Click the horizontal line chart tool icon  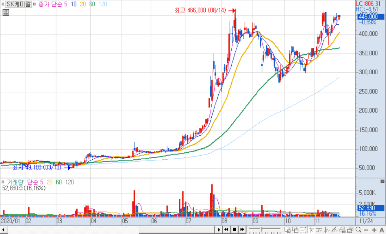[x=319, y=230]
